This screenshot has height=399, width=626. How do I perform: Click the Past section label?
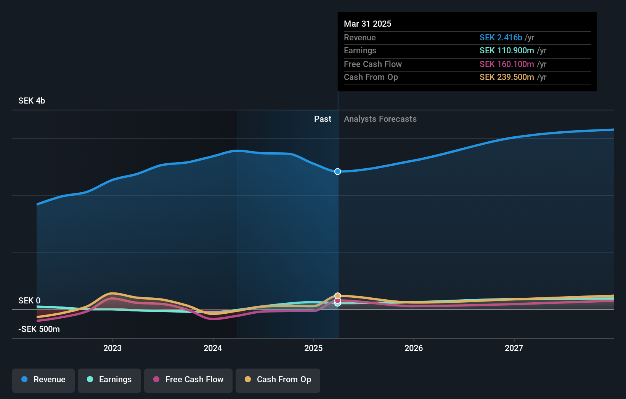click(323, 119)
